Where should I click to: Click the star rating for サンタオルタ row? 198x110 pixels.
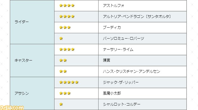(67, 17)
